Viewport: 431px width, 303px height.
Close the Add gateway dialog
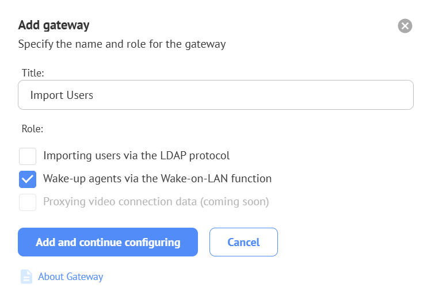405,26
